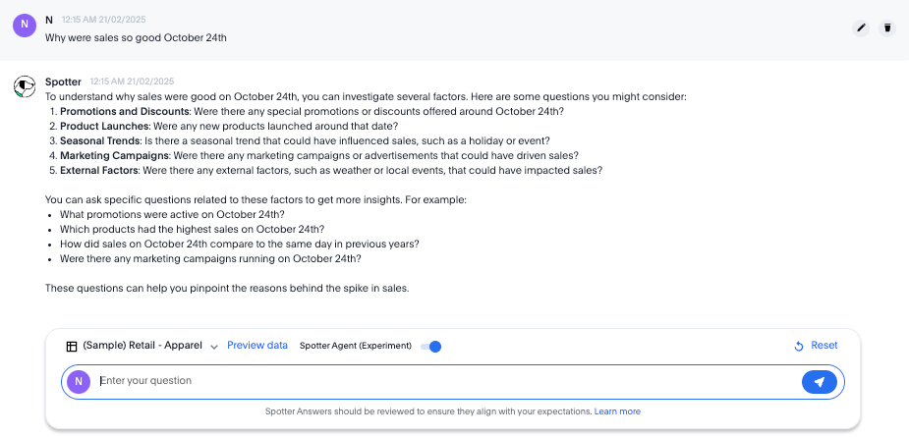Screen dimensions: 909x437
Task: Open the Preview data link
Action: pyautogui.click(x=257, y=346)
